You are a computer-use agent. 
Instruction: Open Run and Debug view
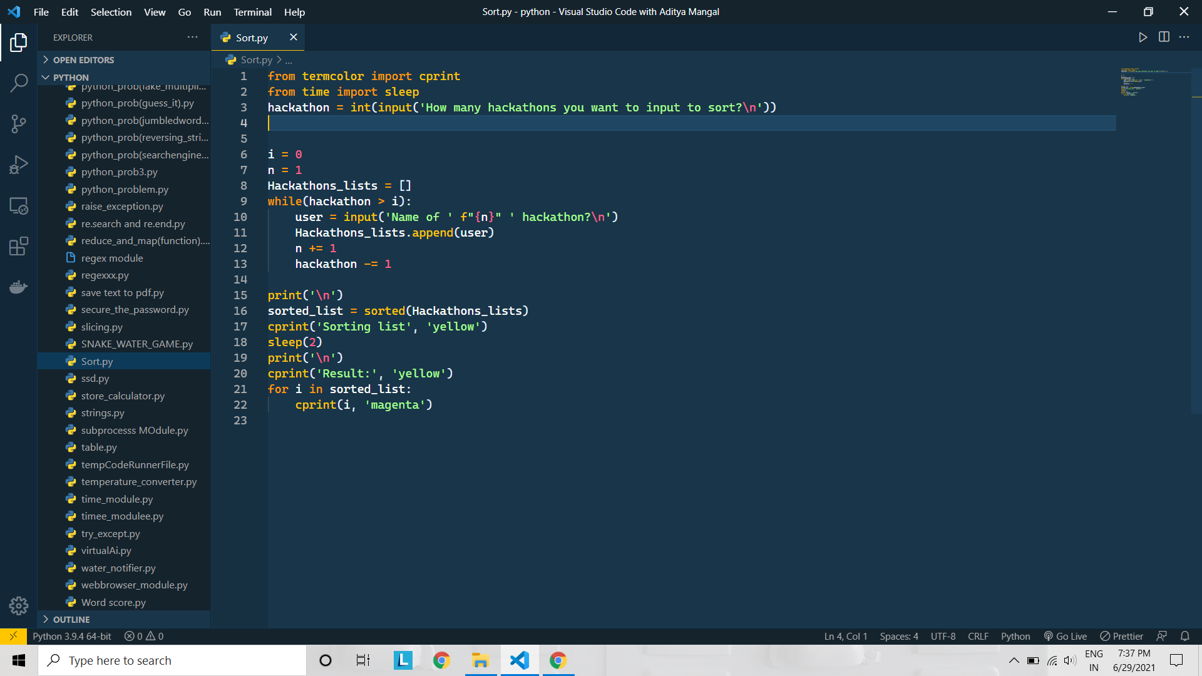coord(19,165)
